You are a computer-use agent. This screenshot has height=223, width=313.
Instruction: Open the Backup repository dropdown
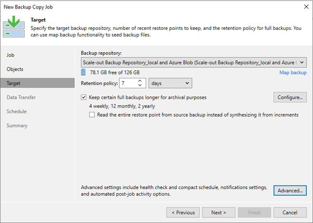click(194, 63)
